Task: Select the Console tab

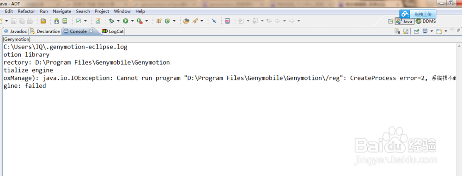Action: (x=78, y=31)
